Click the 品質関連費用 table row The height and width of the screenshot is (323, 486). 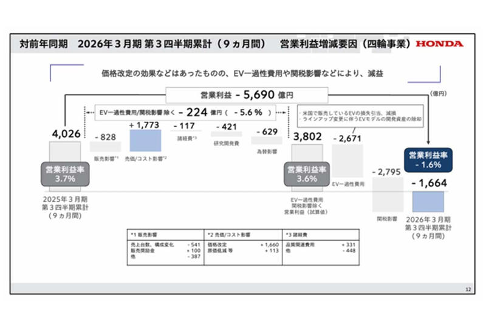(x=321, y=244)
